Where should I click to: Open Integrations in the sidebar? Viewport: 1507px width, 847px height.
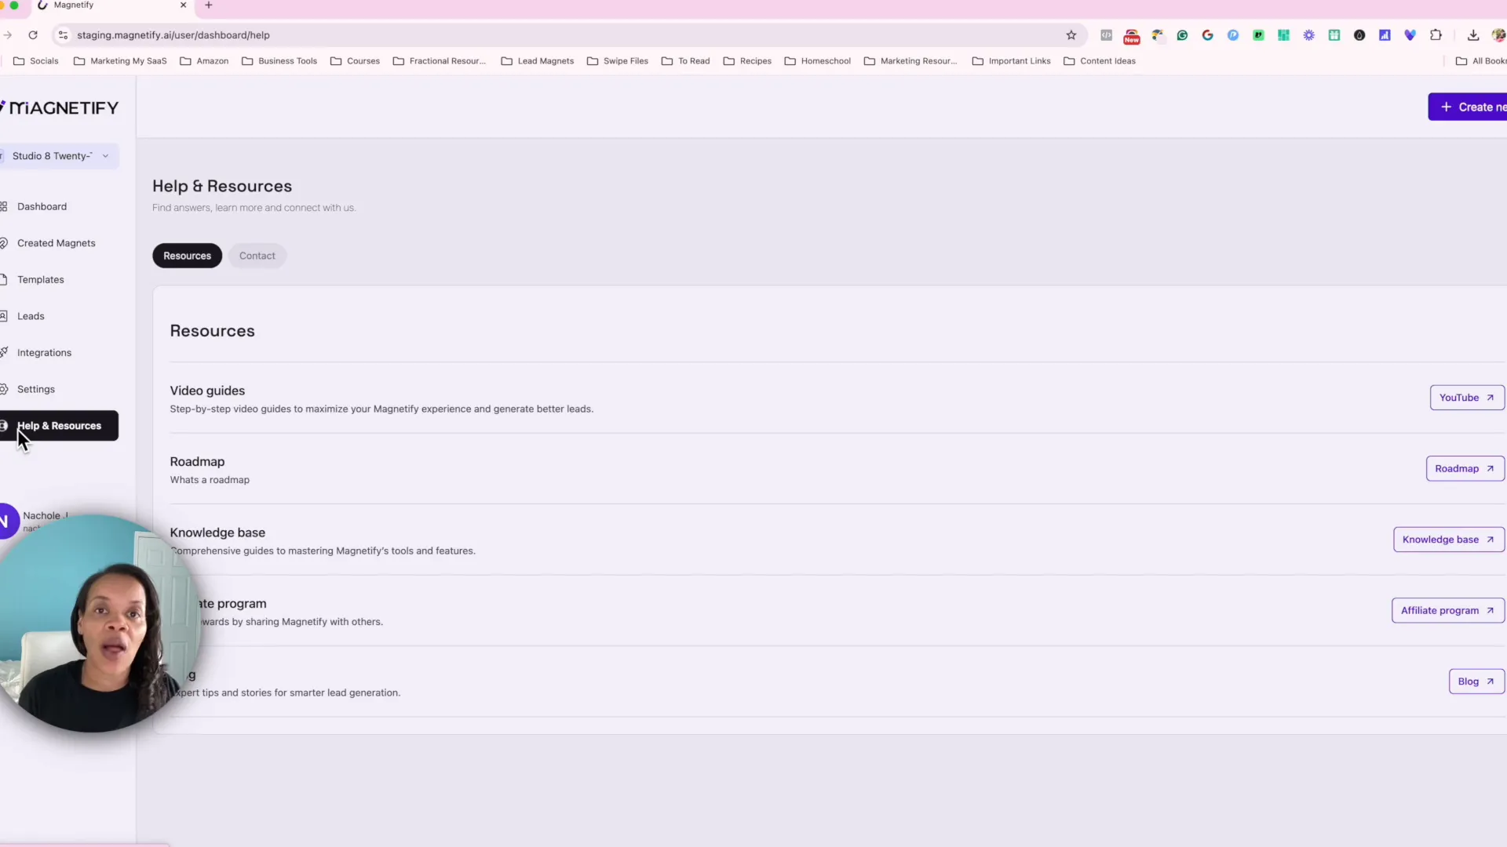44,353
